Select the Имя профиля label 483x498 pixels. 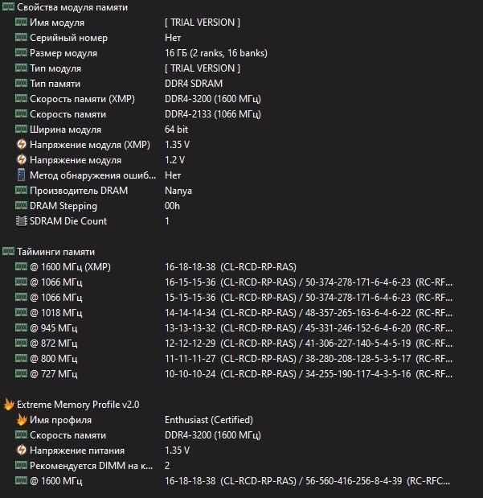pyautogui.click(x=60, y=420)
